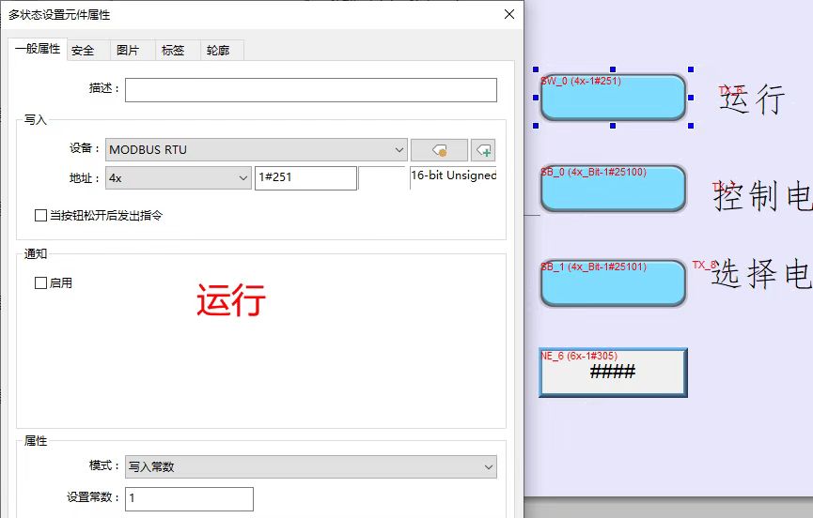Click the 控制电 text label on canvas
The height and width of the screenshot is (518, 813).
(x=763, y=195)
